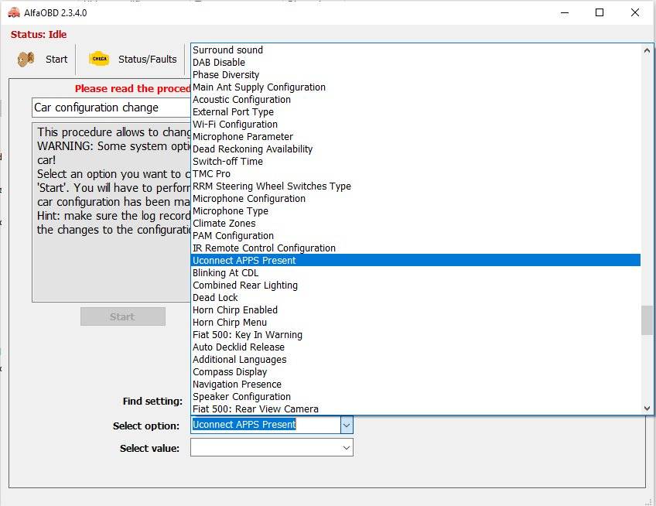Select Horn Chirp Enabled option

coord(415,309)
